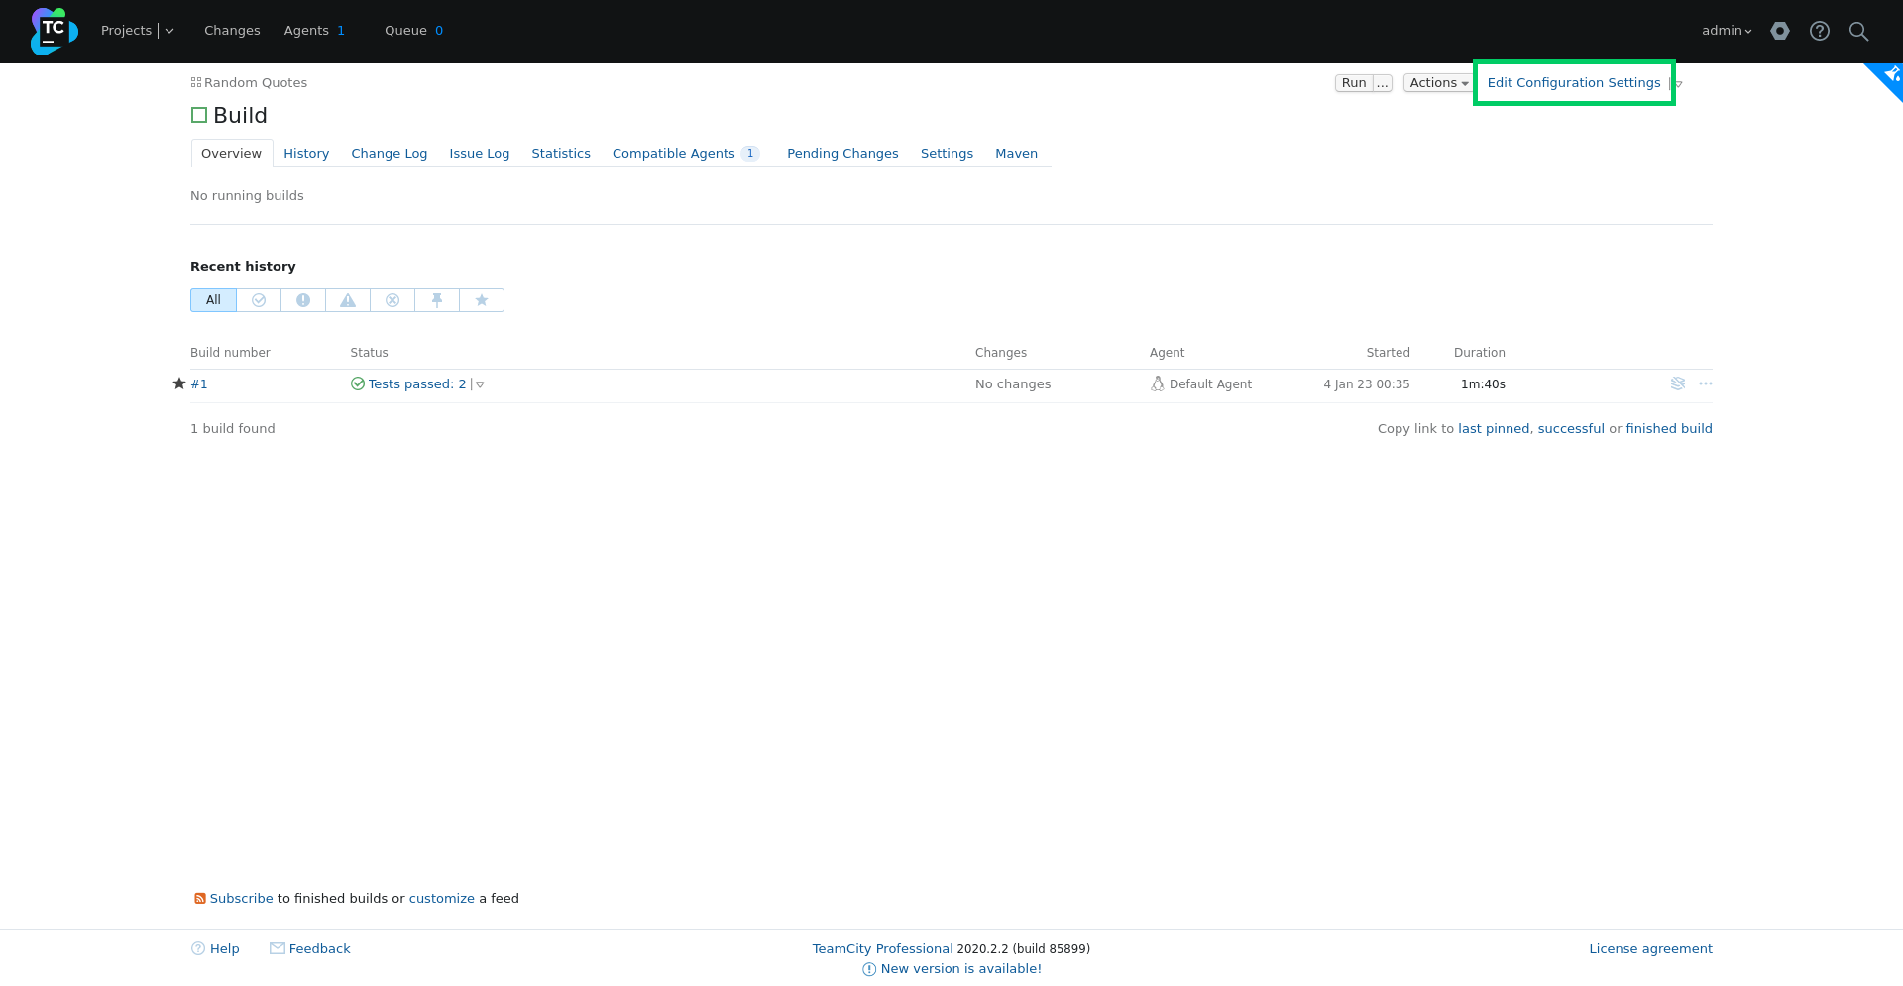Switch to the Settings tab

point(947,154)
